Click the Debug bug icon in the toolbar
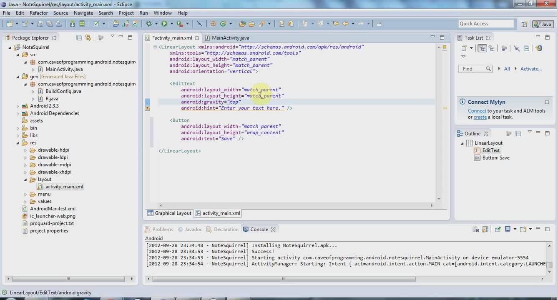 (x=149, y=24)
